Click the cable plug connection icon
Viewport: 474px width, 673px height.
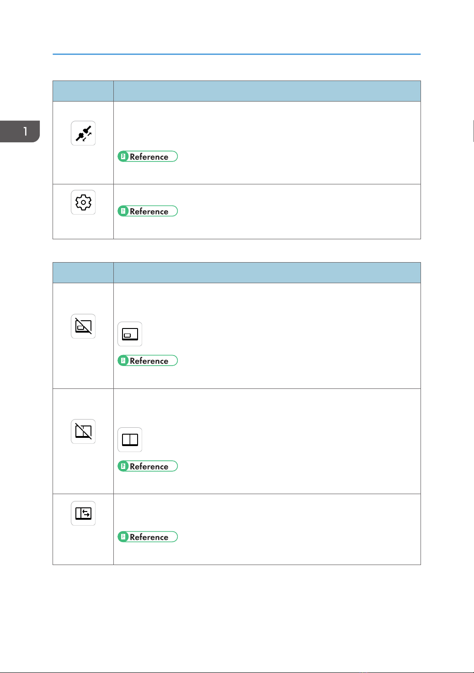pyautogui.click(x=83, y=133)
